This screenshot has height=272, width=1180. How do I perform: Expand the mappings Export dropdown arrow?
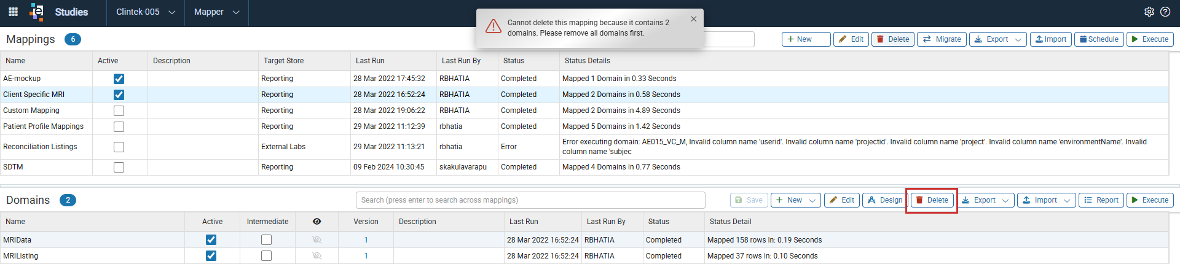[1018, 39]
